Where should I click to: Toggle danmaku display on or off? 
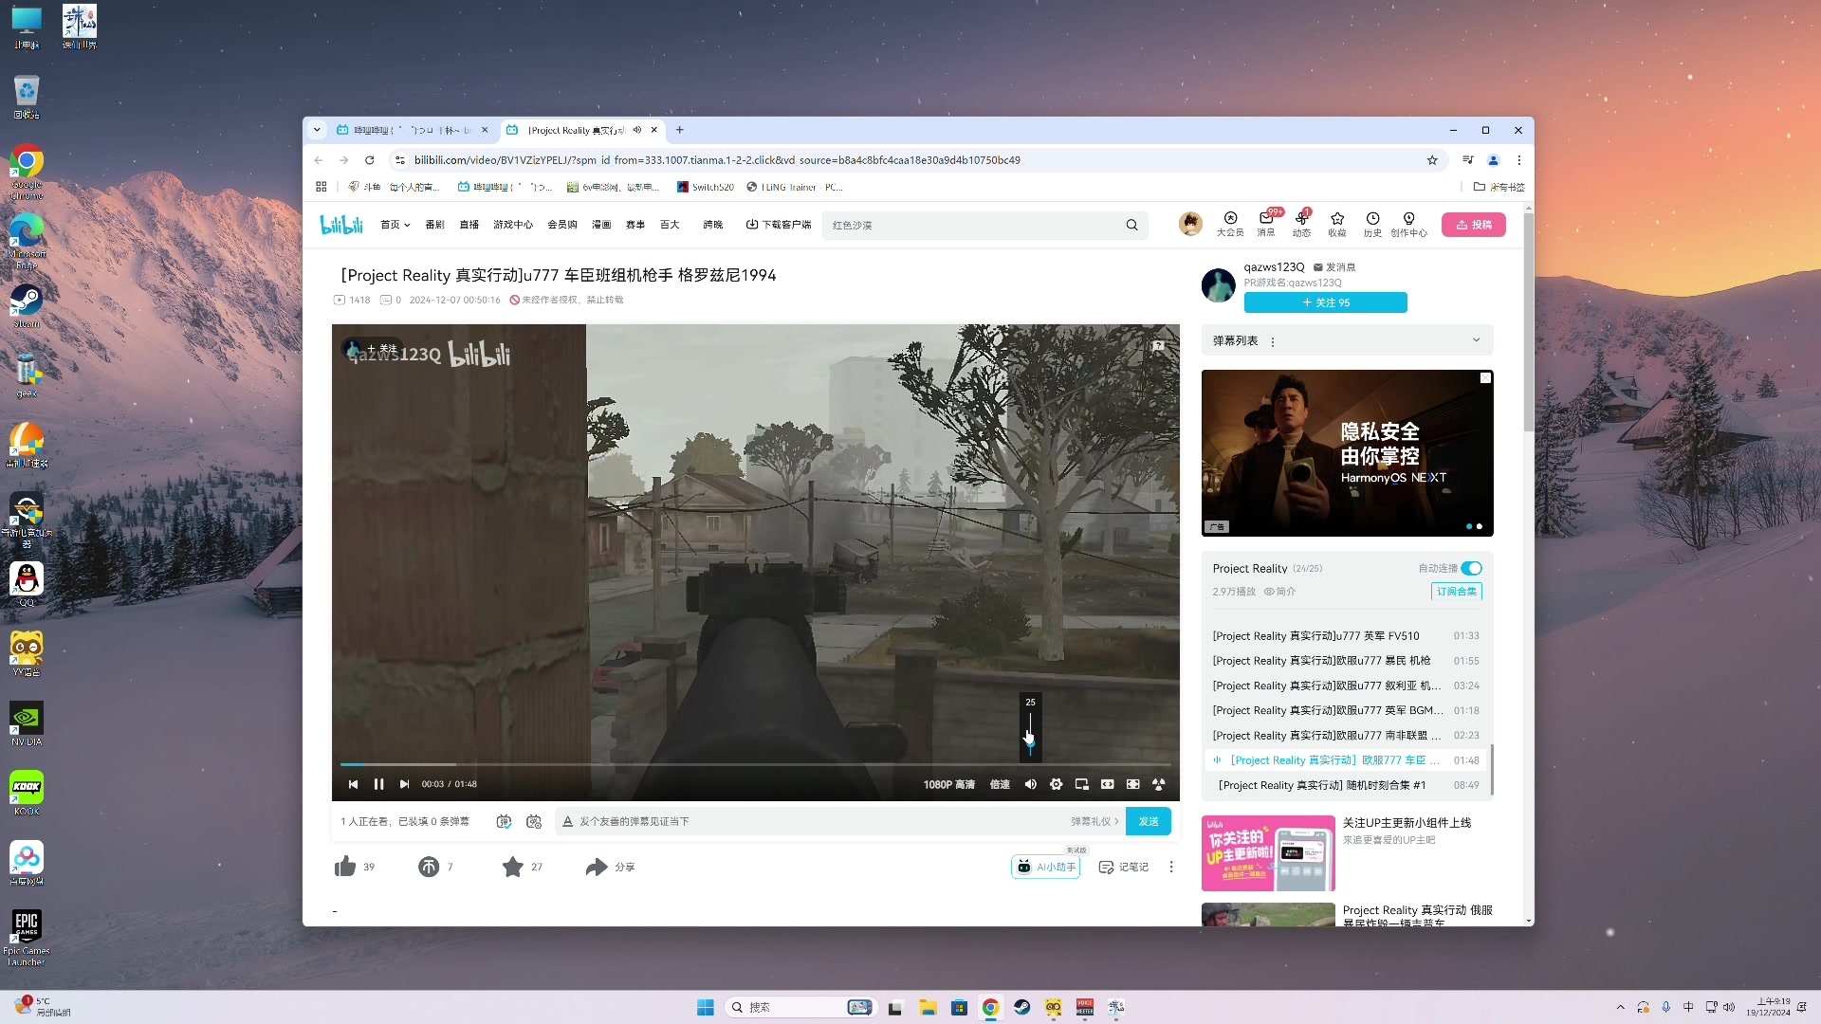pos(504,821)
